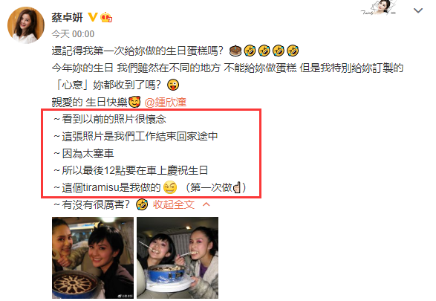The image size is (436, 301).
Task: Click the upward caret beside 收起全文
Action: click(206, 204)
